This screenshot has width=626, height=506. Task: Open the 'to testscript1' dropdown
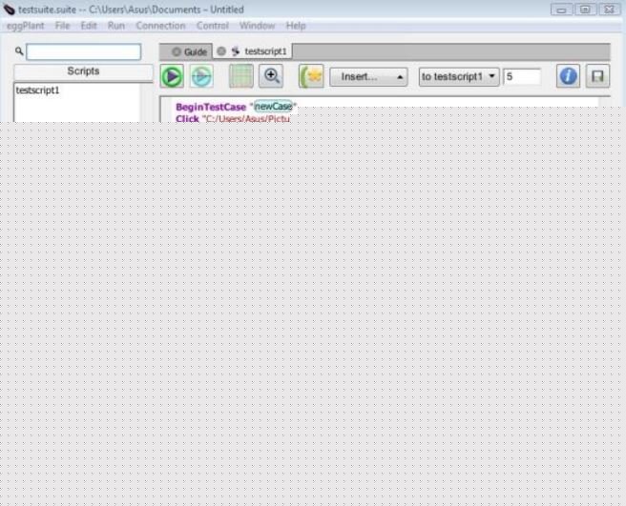[459, 76]
